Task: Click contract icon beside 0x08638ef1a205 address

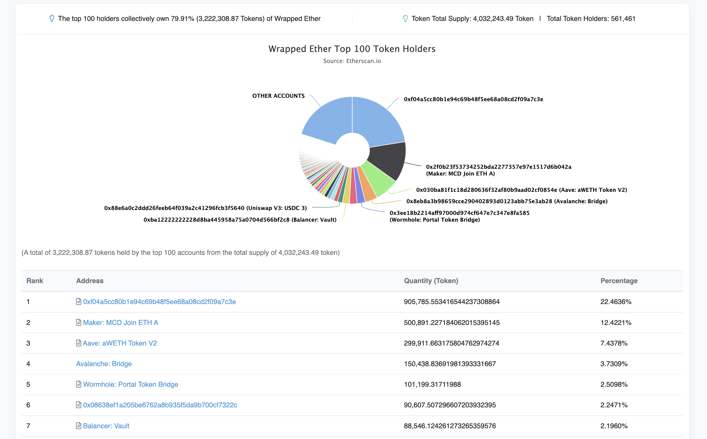Action: coord(78,405)
